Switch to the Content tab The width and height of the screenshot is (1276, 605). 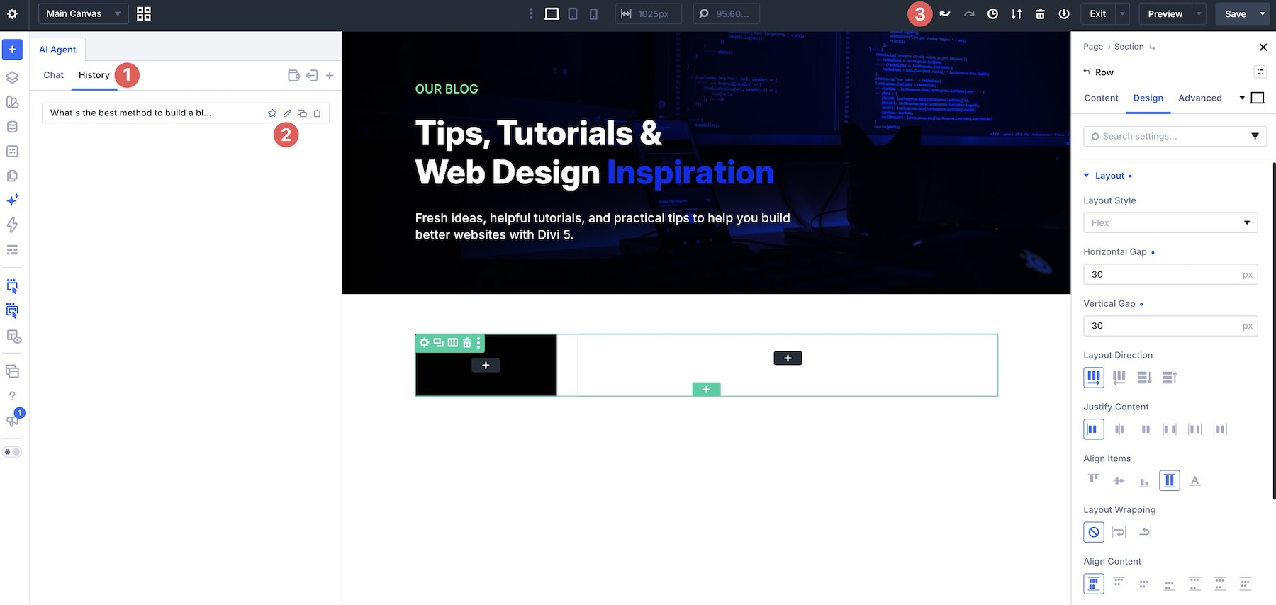click(1101, 98)
